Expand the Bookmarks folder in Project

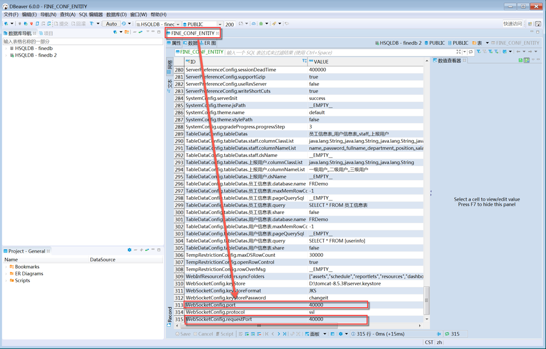pos(6,267)
